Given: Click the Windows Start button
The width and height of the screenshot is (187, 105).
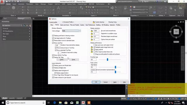Looking at the screenshot, I should (3, 103).
